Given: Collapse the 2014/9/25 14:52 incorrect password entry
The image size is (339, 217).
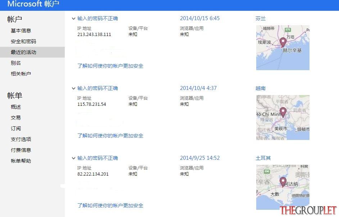Looking at the screenshot, I should (x=73, y=158).
